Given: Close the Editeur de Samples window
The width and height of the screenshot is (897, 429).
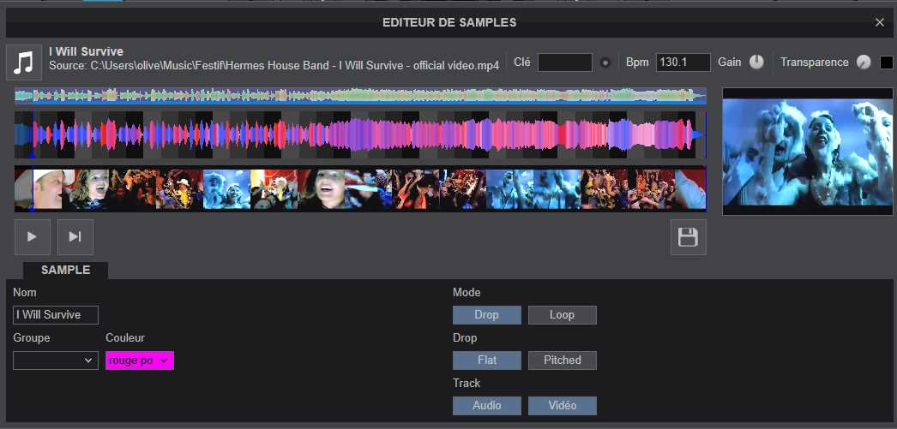Looking at the screenshot, I should coord(879,22).
